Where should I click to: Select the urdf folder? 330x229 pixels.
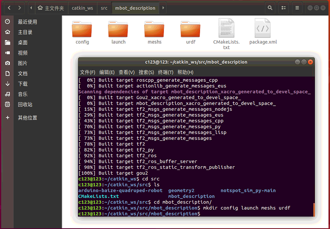point(191,32)
